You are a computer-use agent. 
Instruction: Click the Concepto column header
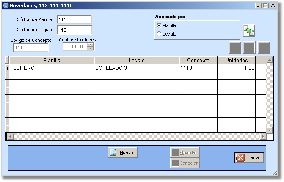click(199, 61)
